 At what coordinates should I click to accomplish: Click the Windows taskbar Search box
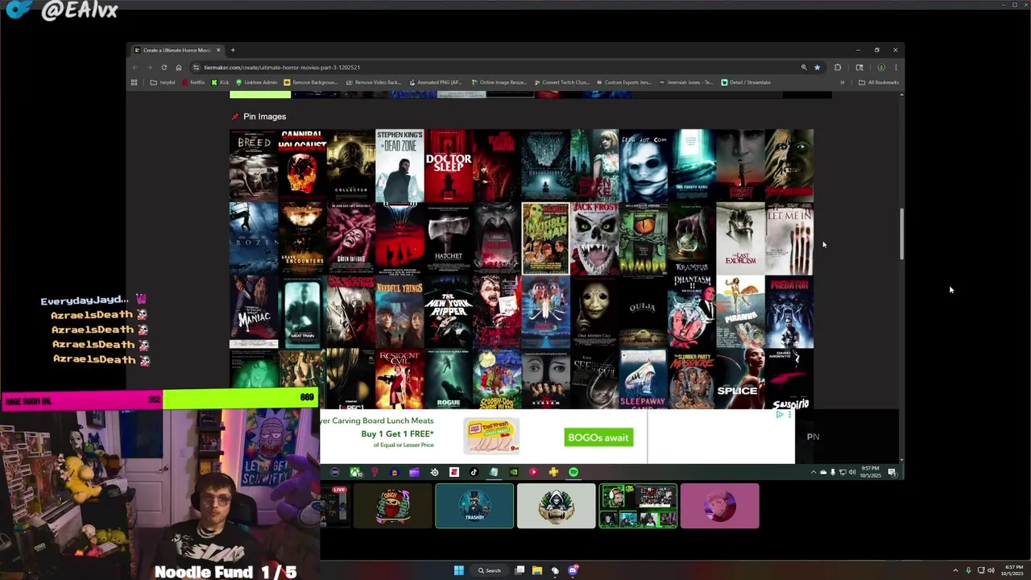(x=490, y=570)
